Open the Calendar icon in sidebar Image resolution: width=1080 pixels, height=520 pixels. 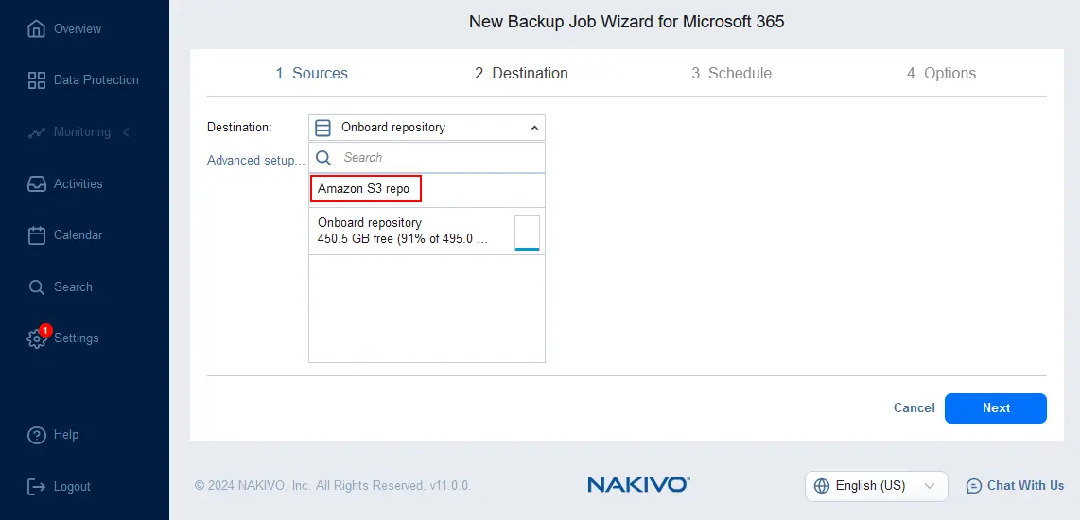(x=37, y=234)
